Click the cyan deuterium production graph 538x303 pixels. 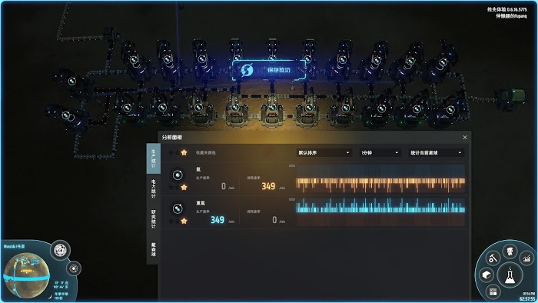(380, 211)
